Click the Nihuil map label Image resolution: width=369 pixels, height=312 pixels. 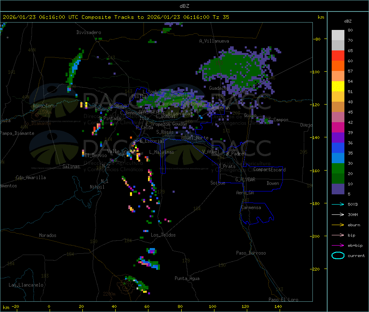click(97, 187)
